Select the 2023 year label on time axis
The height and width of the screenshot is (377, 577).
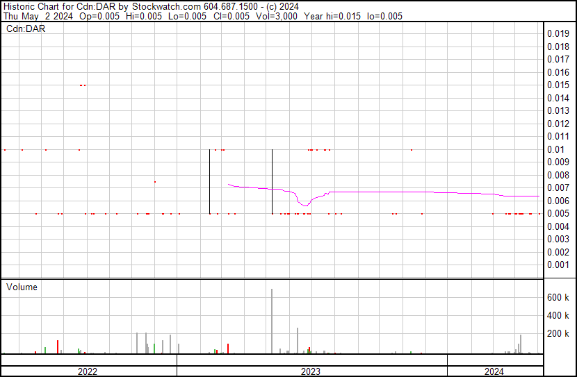pos(310,371)
